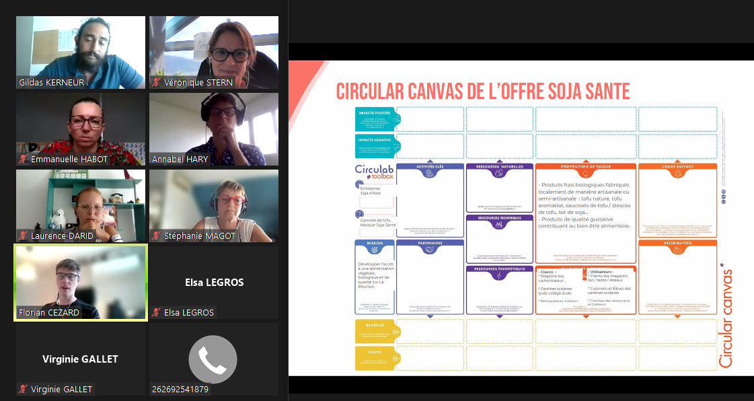Screen dimensions: 754x401
Task: Select Gildas KERNEUR's video tile
Action: 80,52
